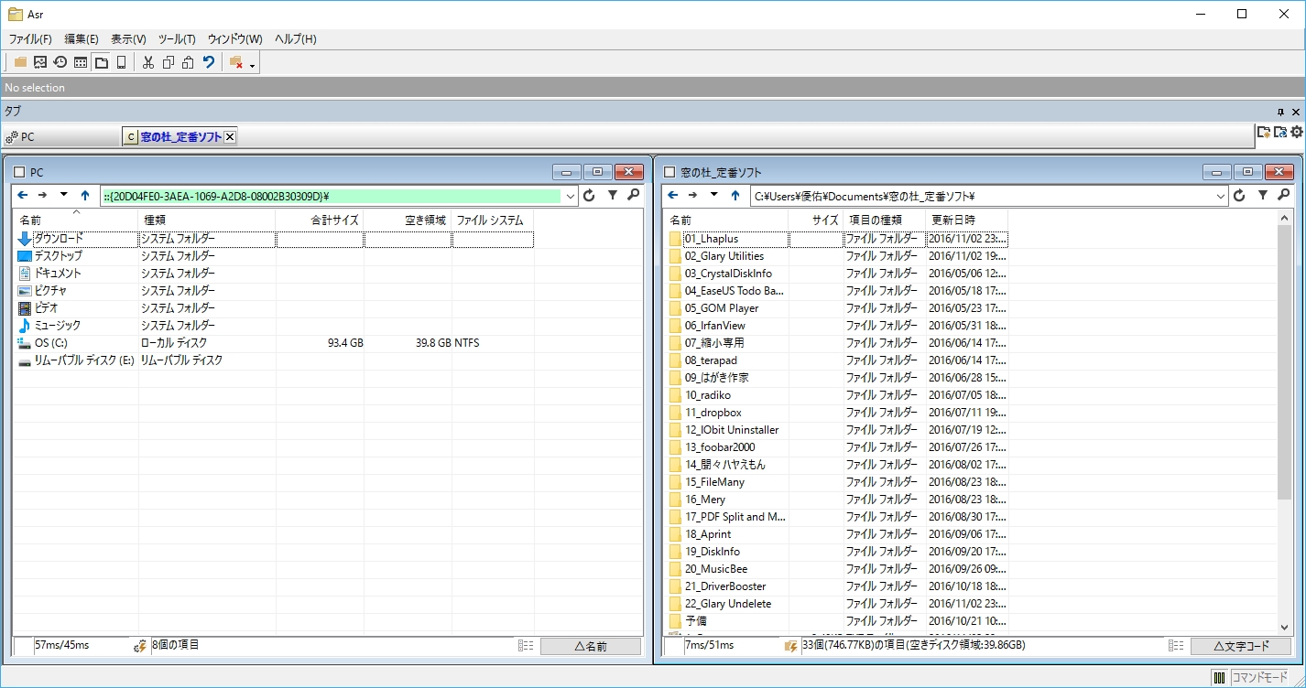Image resolution: width=1306 pixels, height=688 pixels.
Task: Open the ファイル(F) menu
Action: [x=30, y=39]
